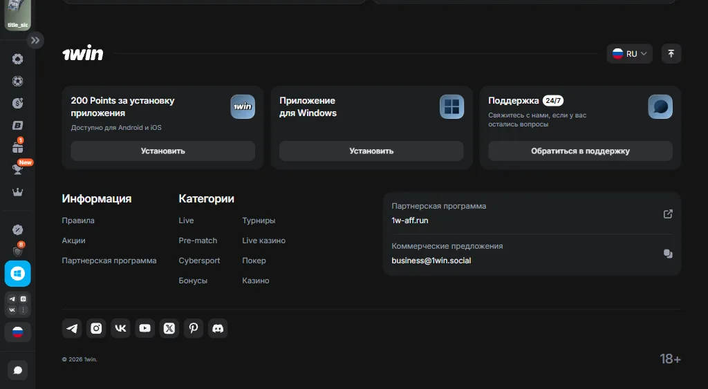708x389 pixels.
Task: Click the crown icon in sidebar
Action: [17, 192]
